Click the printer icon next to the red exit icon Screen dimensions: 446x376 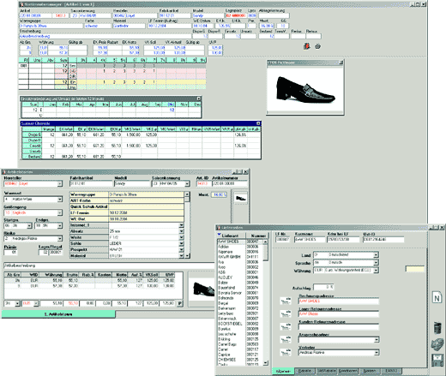click(x=317, y=46)
